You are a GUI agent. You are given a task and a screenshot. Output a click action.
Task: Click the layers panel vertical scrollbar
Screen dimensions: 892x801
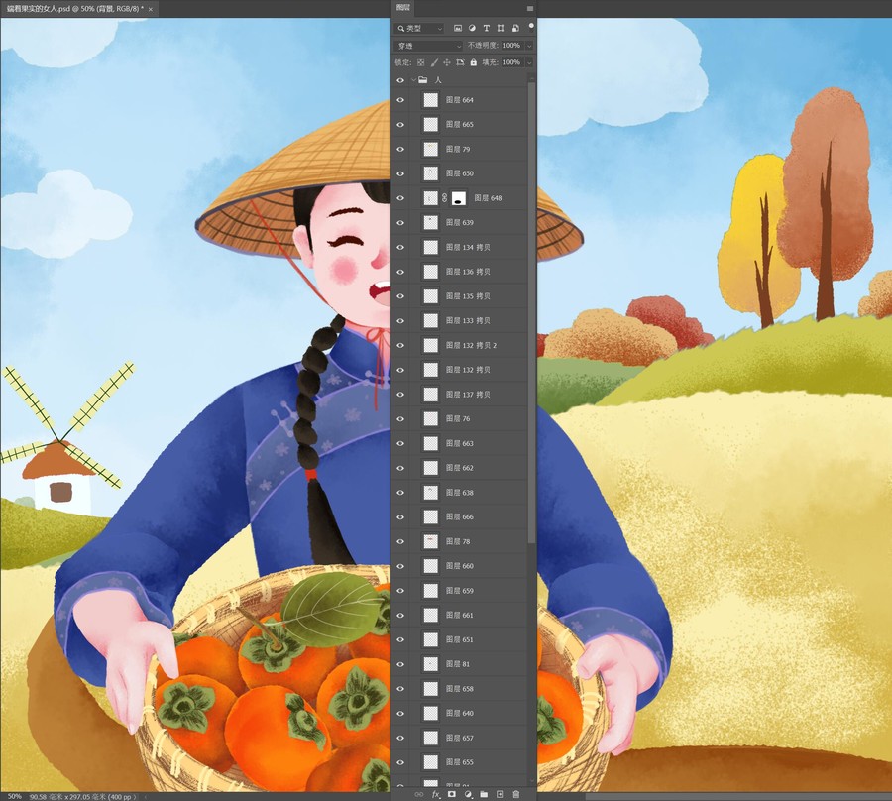(x=532, y=313)
